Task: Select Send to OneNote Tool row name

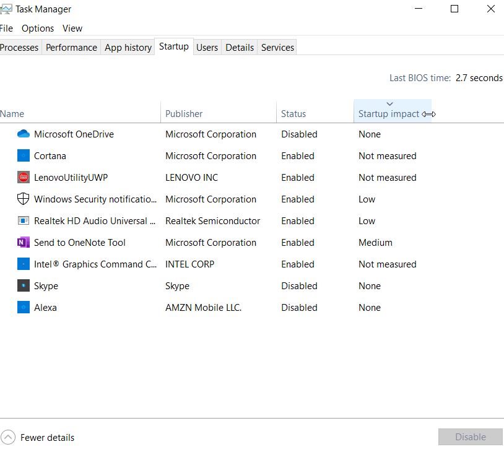Action: coord(80,242)
